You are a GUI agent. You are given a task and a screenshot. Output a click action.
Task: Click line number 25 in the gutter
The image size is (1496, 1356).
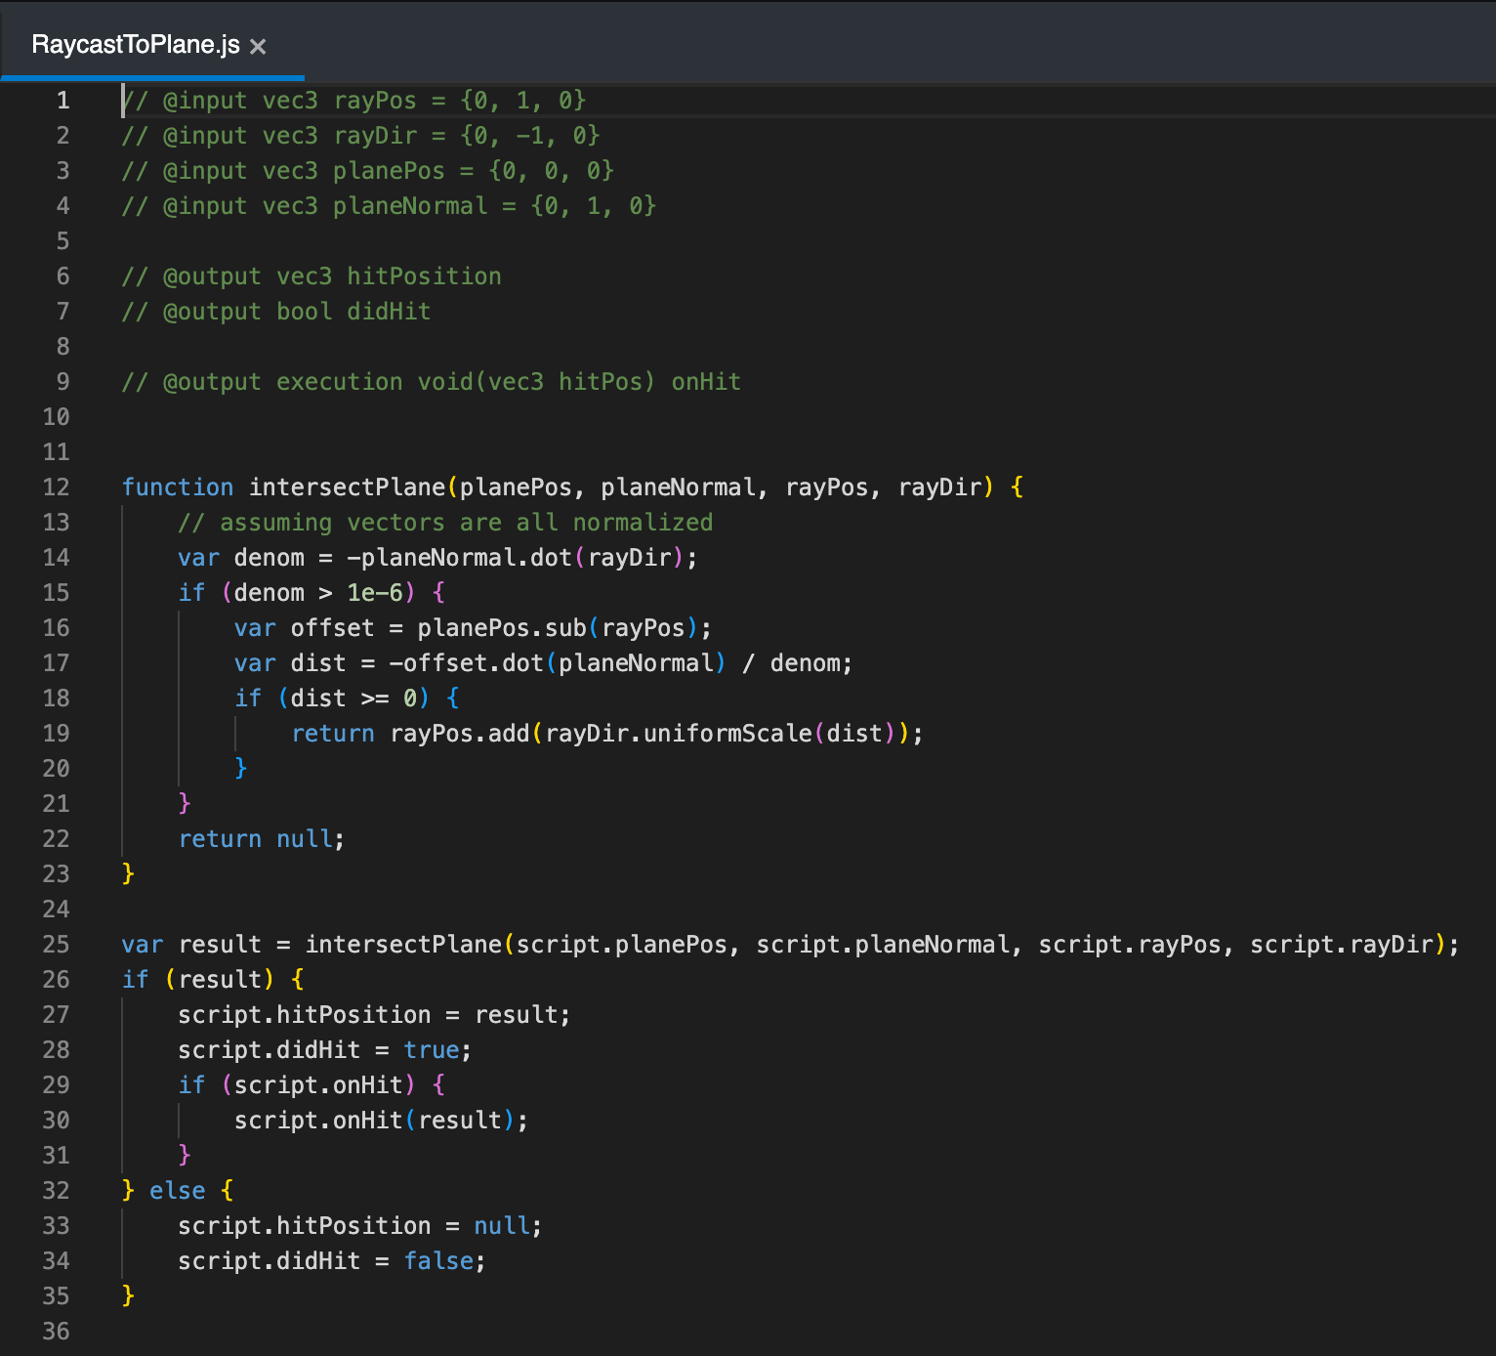[56, 945]
